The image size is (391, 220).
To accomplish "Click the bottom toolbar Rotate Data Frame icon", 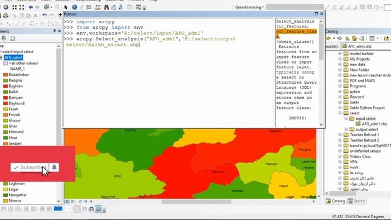I will click(x=91, y=209).
